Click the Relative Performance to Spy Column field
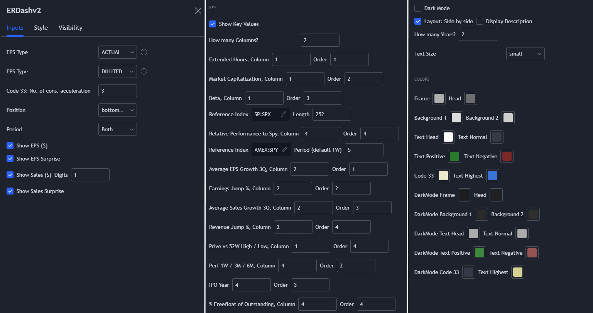 coord(321,134)
